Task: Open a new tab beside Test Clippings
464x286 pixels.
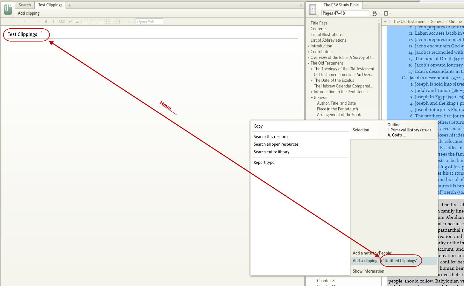Action: point(69,5)
